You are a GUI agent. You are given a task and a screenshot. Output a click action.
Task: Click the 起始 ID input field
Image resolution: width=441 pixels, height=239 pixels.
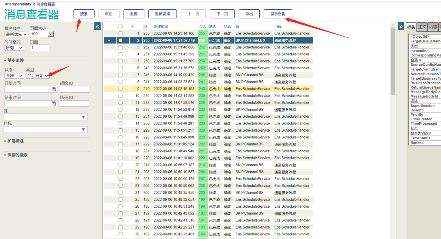74,89
